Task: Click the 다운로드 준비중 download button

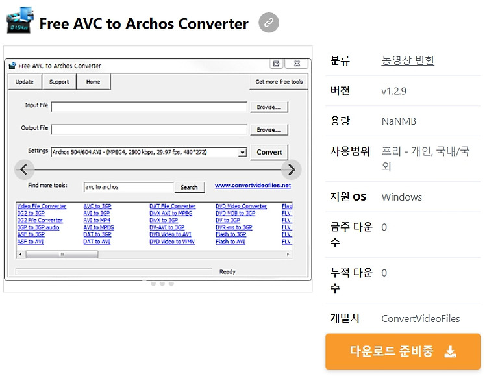Action: (x=403, y=351)
